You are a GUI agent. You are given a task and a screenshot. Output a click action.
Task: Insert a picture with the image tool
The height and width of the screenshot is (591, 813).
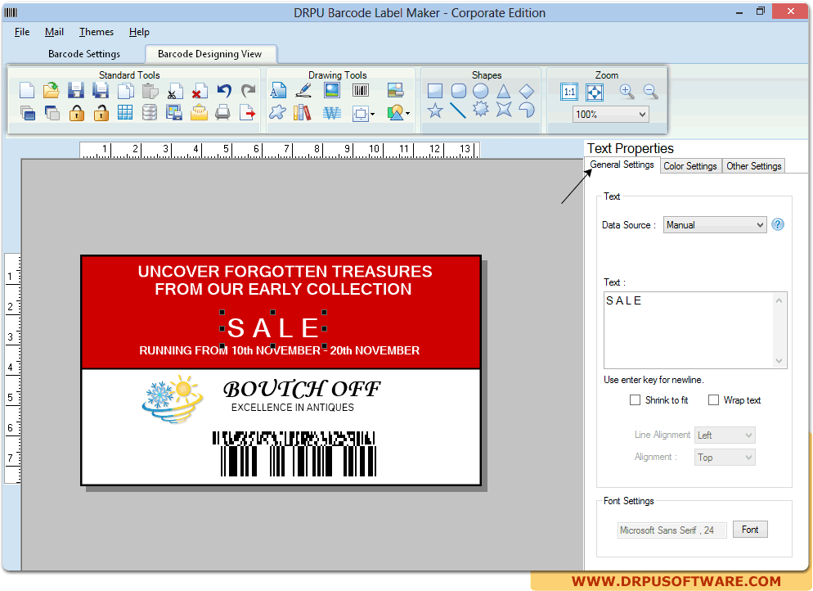pyautogui.click(x=332, y=91)
